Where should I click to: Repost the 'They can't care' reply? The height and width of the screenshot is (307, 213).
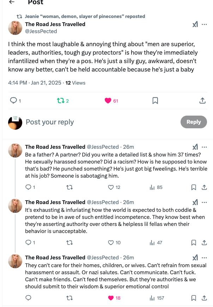(x=69, y=298)
